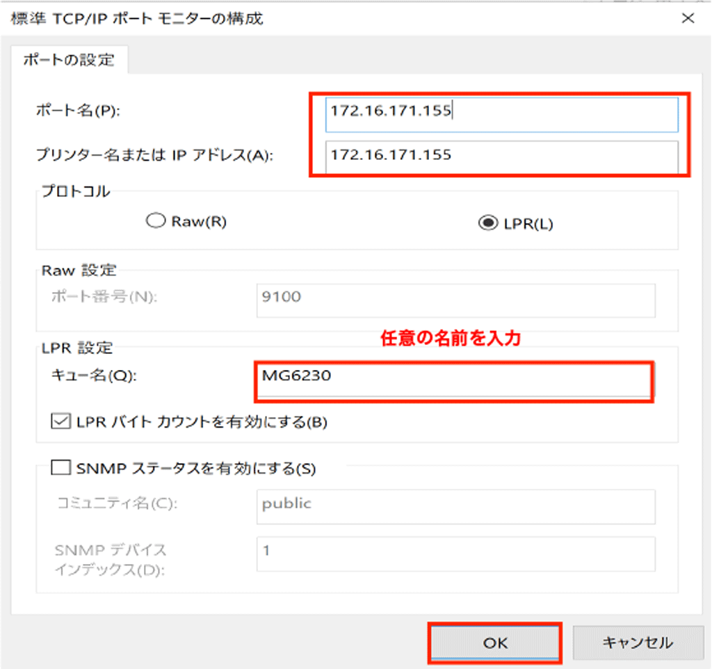Image resolution: width=712 pixels, height=669 pixels.
Task: Click the dialog title bar text
Action: point(137,19)
